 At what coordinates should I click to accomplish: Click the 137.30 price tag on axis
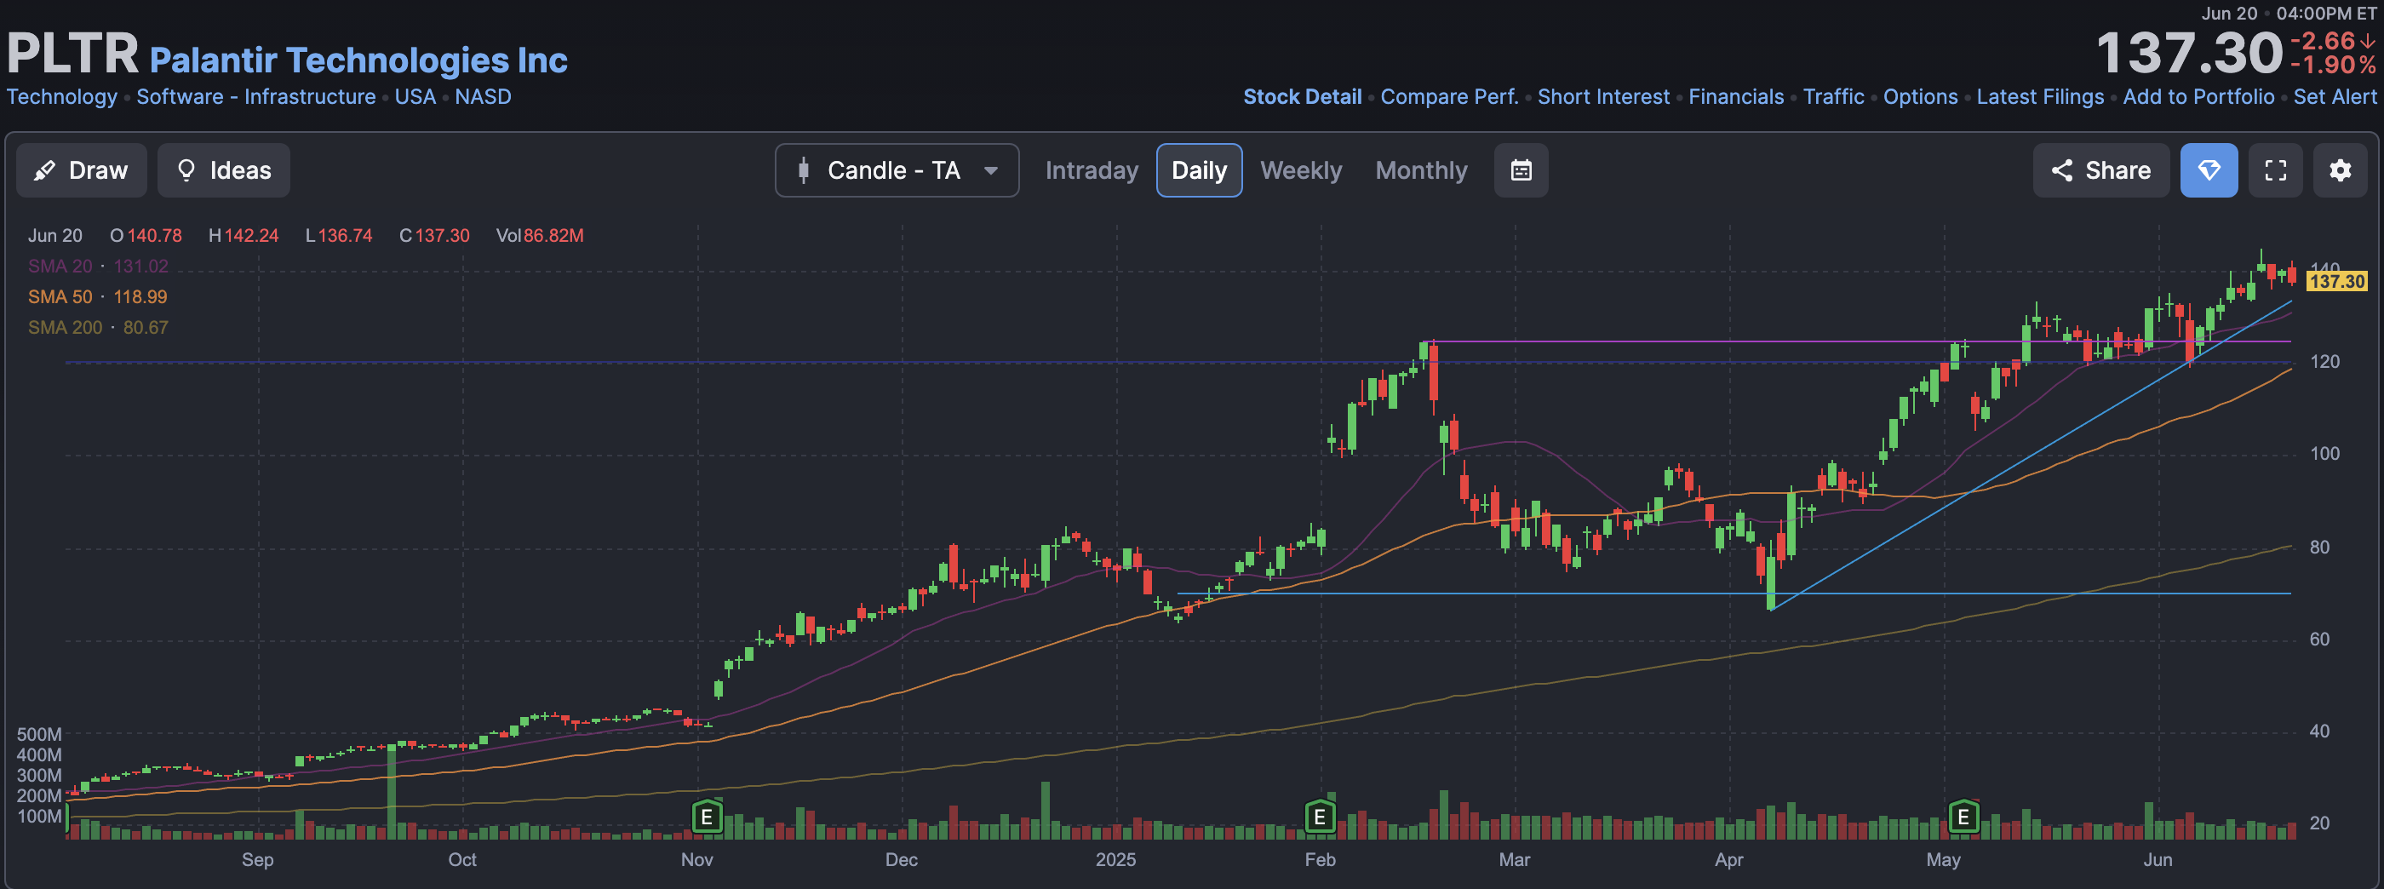[x=2335, y=282]
